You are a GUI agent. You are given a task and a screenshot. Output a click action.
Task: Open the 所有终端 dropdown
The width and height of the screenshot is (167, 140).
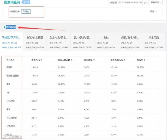pyautogui.click(x=156, y=2)
